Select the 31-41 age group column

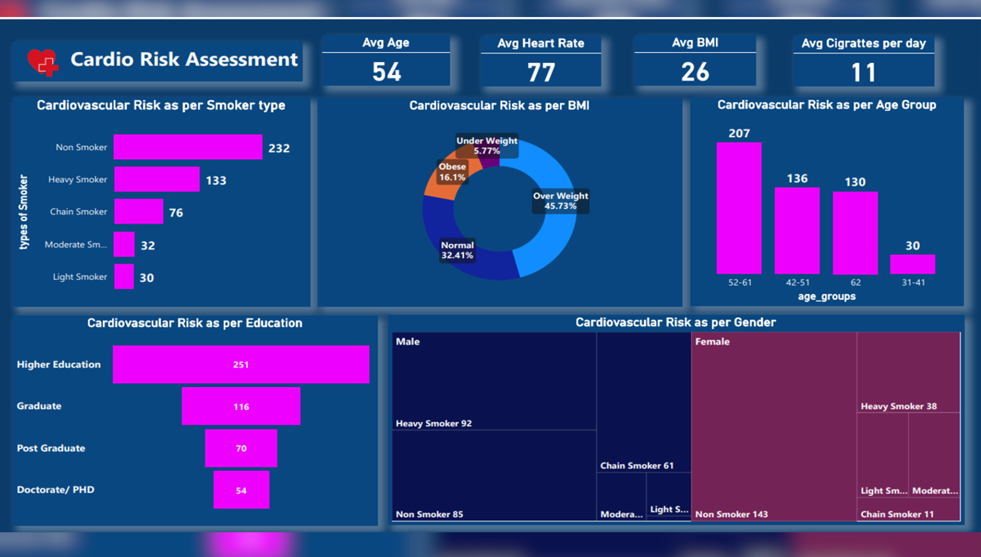[912, 264]
